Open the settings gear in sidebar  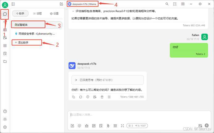pos(5,127)
